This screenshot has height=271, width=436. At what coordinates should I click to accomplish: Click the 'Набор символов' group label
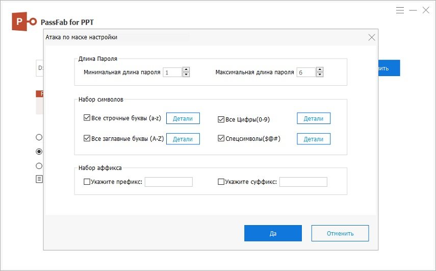tap(100, 100)
